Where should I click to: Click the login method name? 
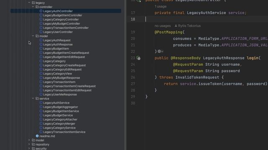pyautogui.click(x=252, y=58)
